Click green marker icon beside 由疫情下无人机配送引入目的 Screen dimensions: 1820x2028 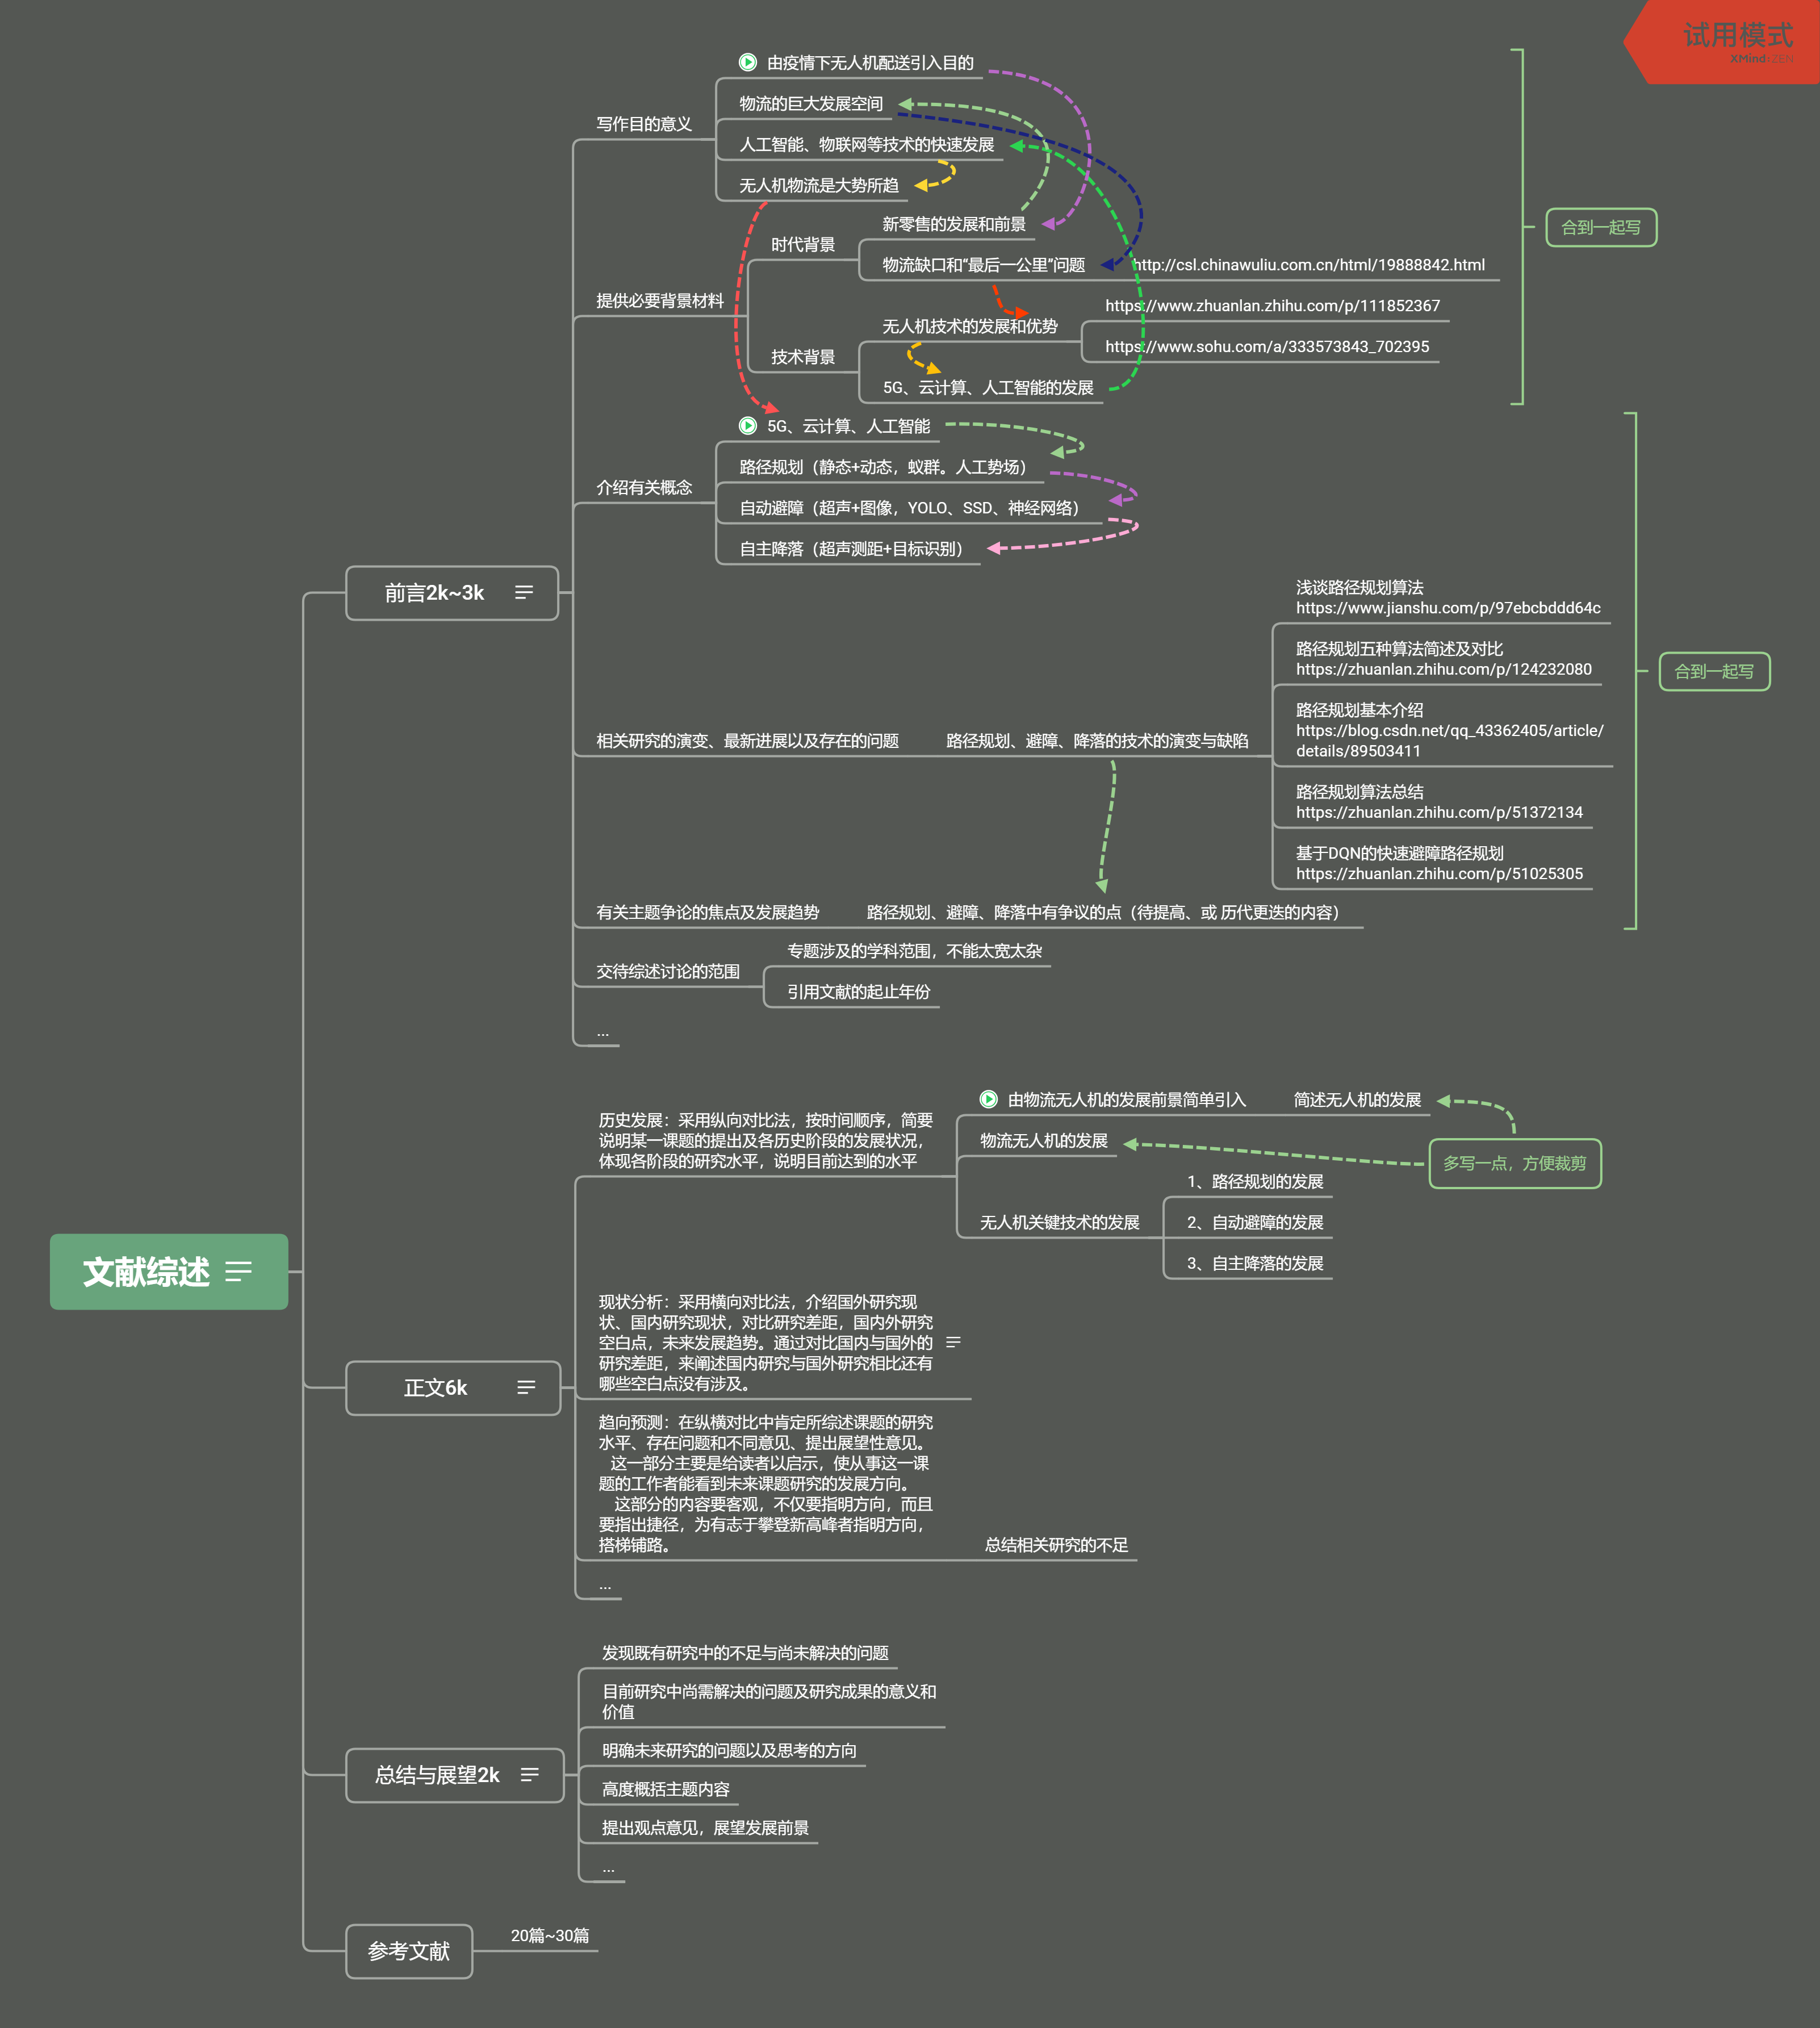pos(747,62)
